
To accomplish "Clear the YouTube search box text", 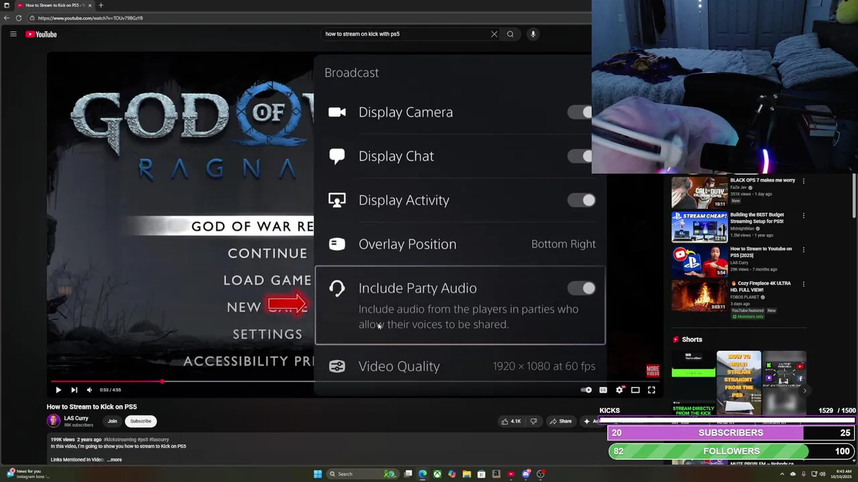I will pos(494,34).
